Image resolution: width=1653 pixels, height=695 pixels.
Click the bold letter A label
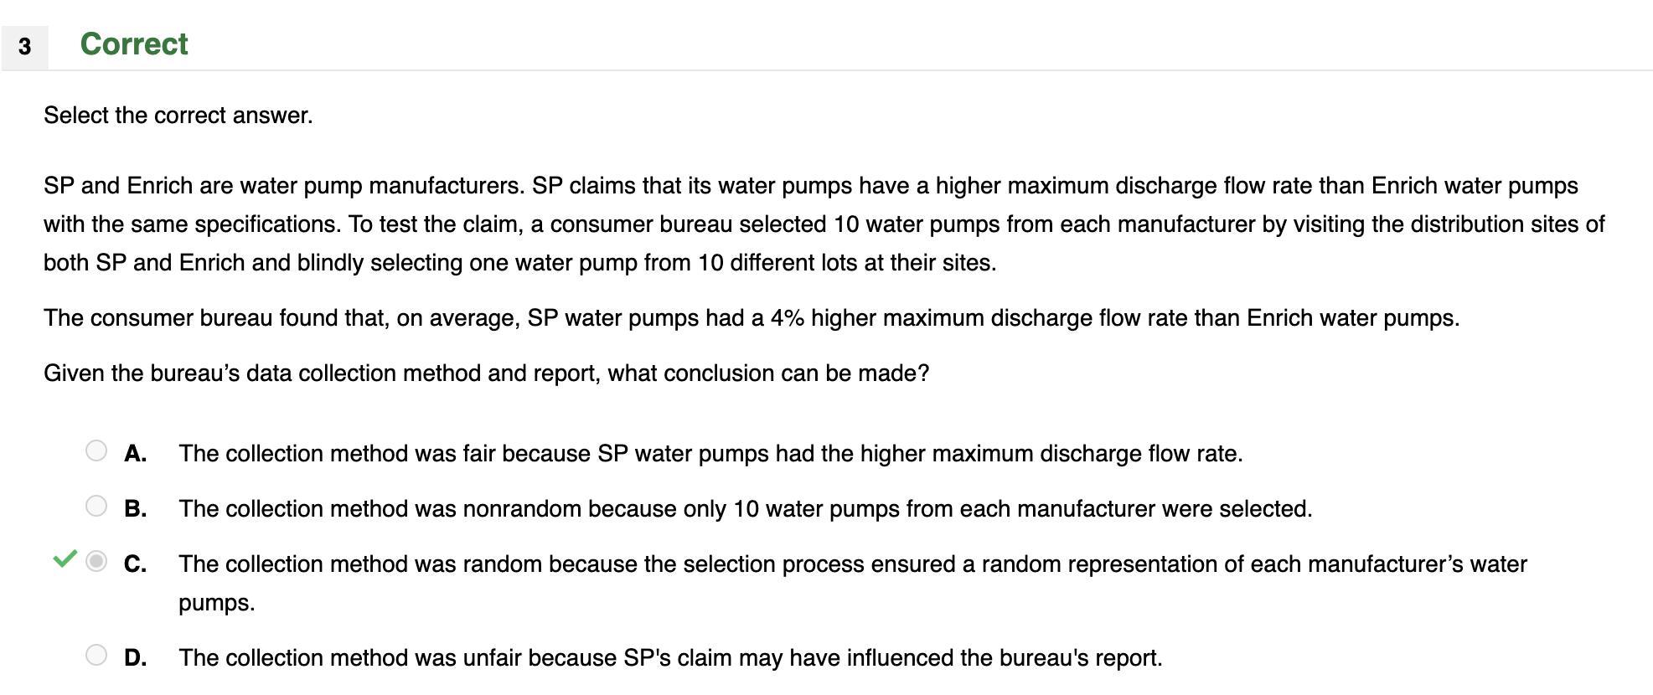tap(135, 454)
